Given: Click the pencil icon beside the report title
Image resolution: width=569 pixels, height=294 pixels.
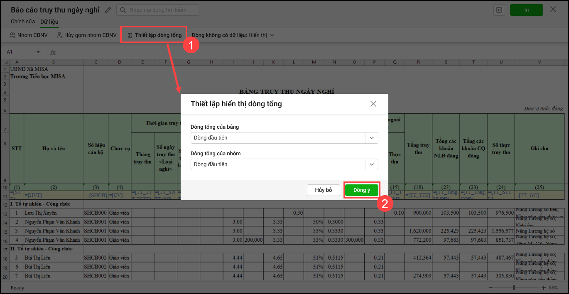Looking at the screenshot, I should point(108,10).
